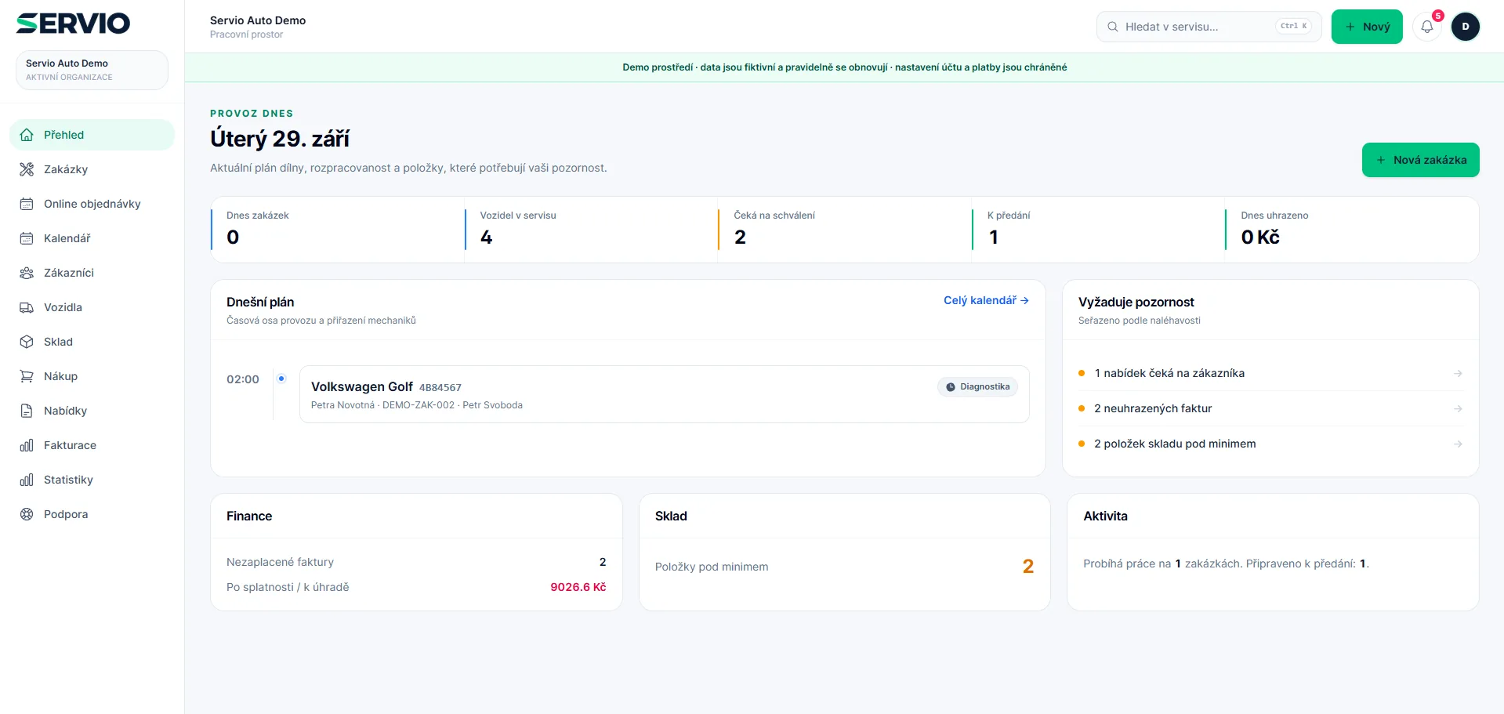Screen dimensions: 1504x714
Task: Go to Kalendář section
Action: [x=92, y=238]
